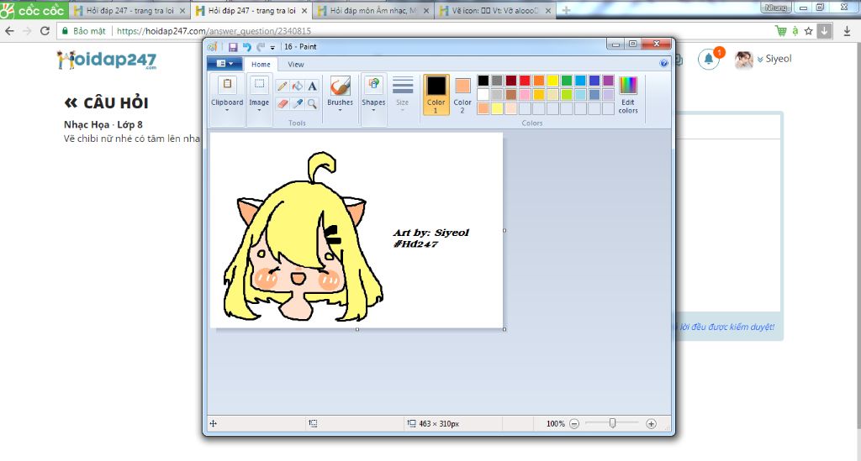
Task: Switch to the View ribbon tab
Action: (x=295, y=64)
